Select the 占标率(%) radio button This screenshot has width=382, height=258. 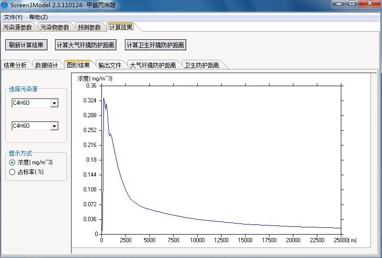click(x=12, y=172)
